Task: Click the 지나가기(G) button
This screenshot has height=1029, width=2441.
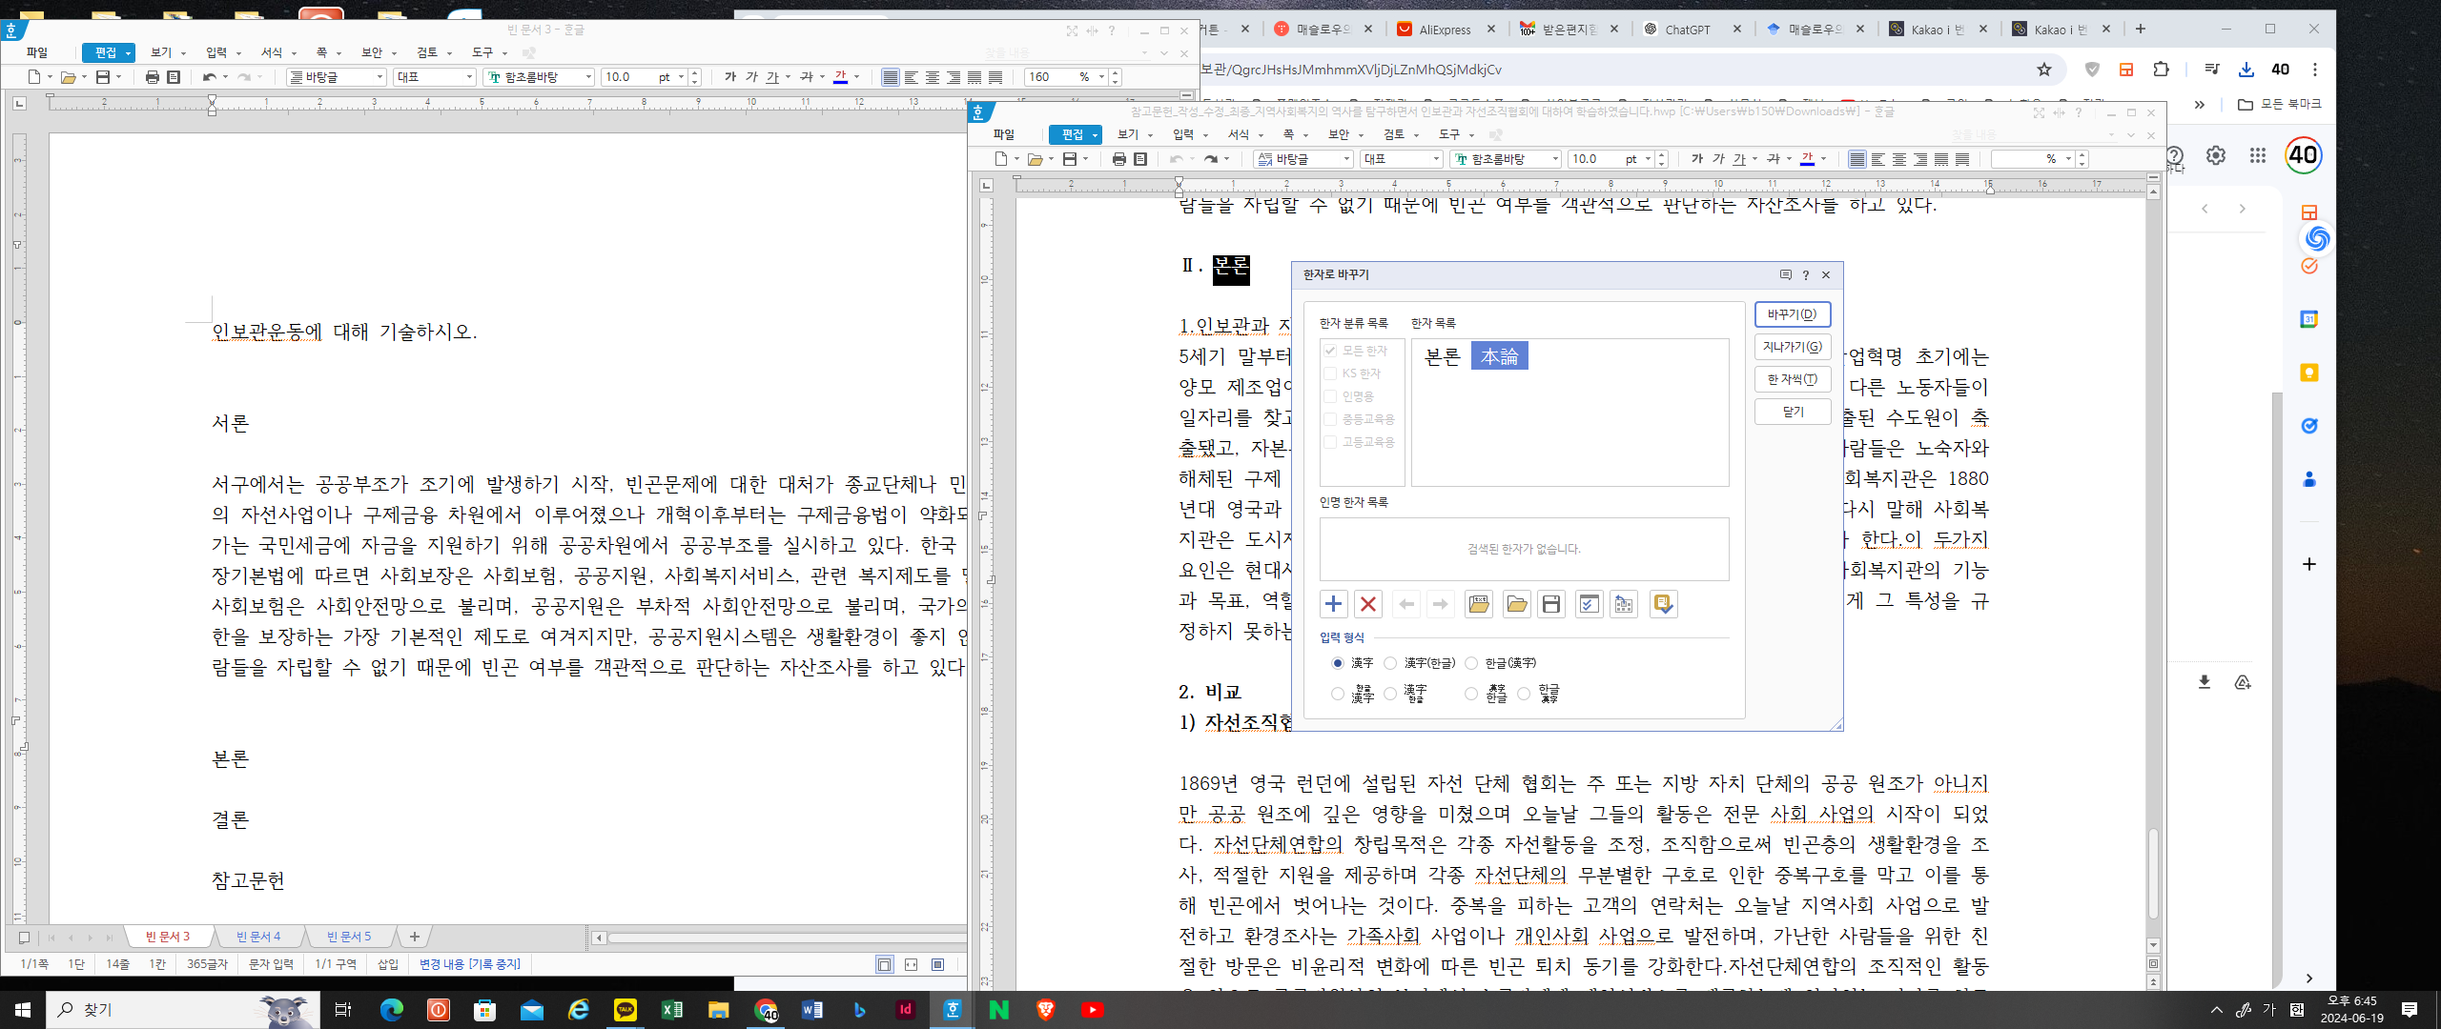Action: coord(1792,347)
